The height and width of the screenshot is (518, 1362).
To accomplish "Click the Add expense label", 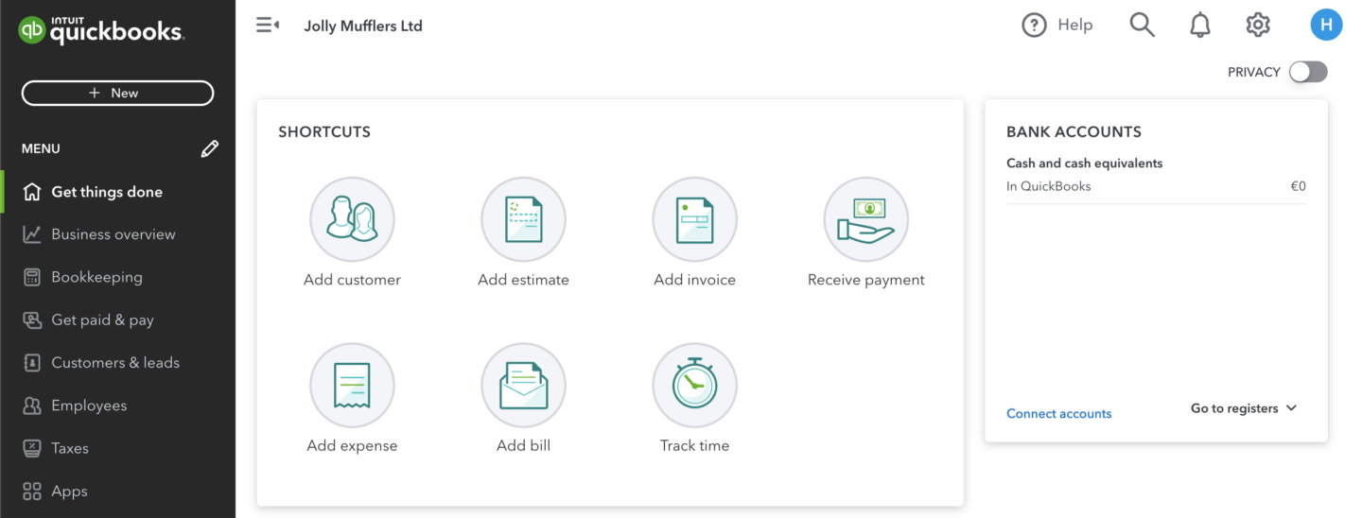I will (x=352, y=445).
